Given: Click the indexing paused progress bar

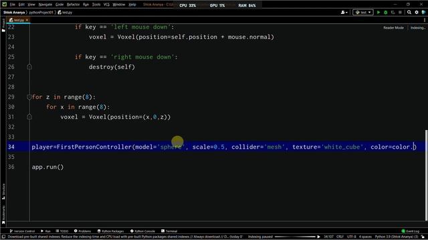Looking at the screenshot, I should pyautogui.click(x=295, y=237).
